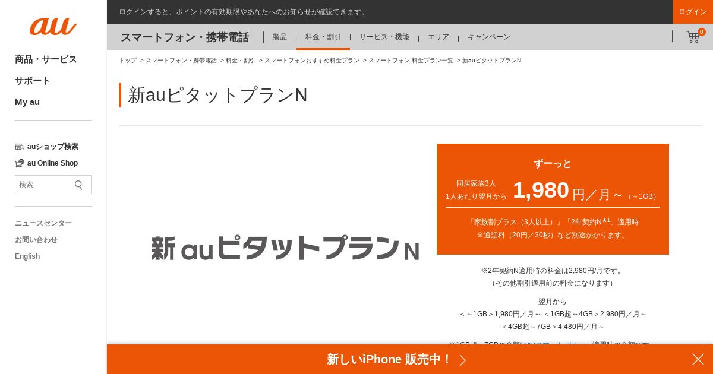Open My au in the sidebar
The height and width of the screenshot is (374, 713).
pyautogui.click(x=27, y=102)
